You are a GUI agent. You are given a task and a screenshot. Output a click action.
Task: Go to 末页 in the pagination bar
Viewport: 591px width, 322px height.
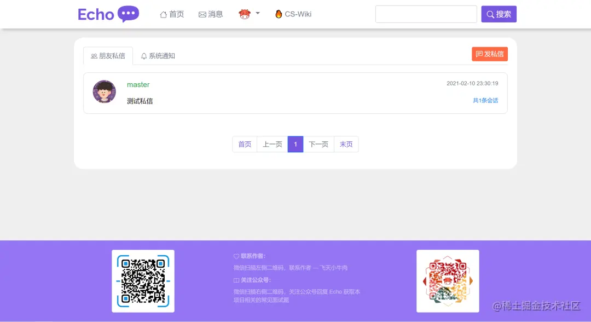click(346, 144)
